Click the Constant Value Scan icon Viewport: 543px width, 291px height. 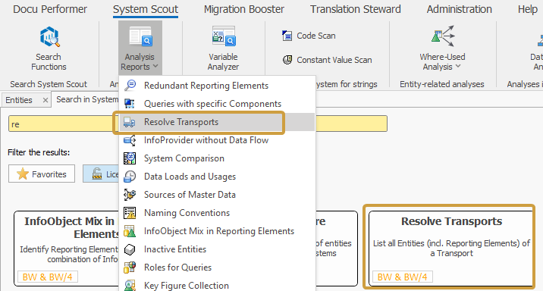point(287,60)
